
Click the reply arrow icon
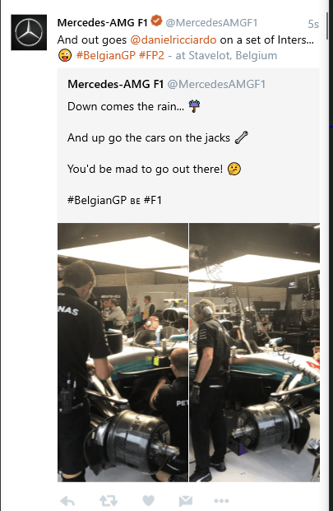(67, 501)
